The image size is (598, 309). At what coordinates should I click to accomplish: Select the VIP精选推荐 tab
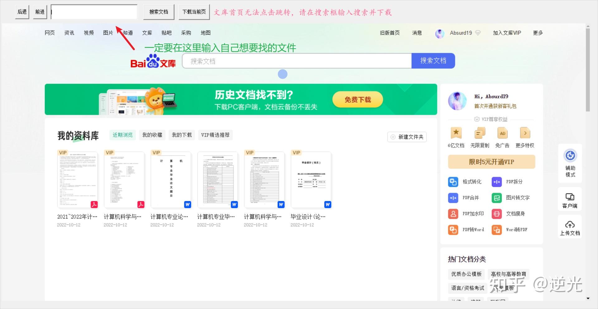[215, 135]
